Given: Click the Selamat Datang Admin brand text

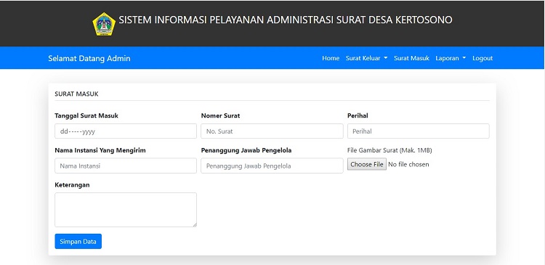Looking at the screenshot, I should coord(89,58).
